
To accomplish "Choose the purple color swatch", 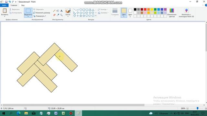I will pos(165,9).
